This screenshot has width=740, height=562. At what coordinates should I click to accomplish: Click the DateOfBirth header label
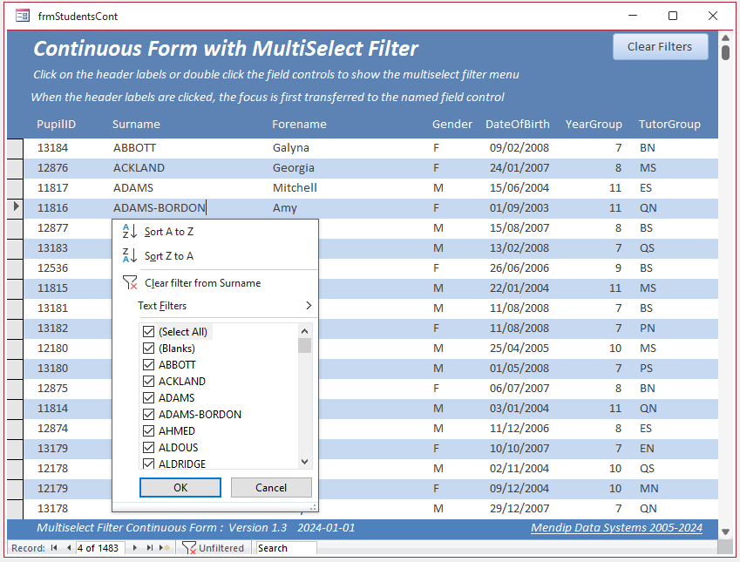coord(517,124)
